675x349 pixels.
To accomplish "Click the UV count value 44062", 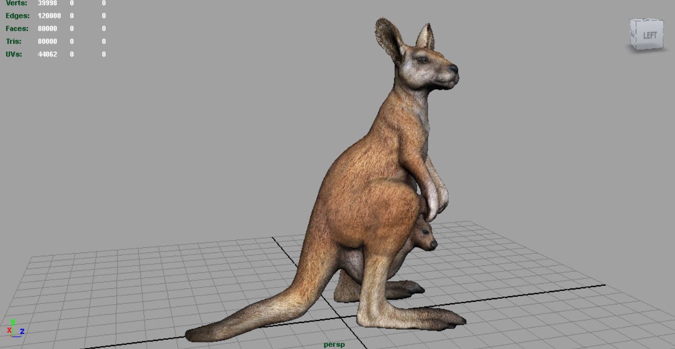I will [x=47, y=54].
